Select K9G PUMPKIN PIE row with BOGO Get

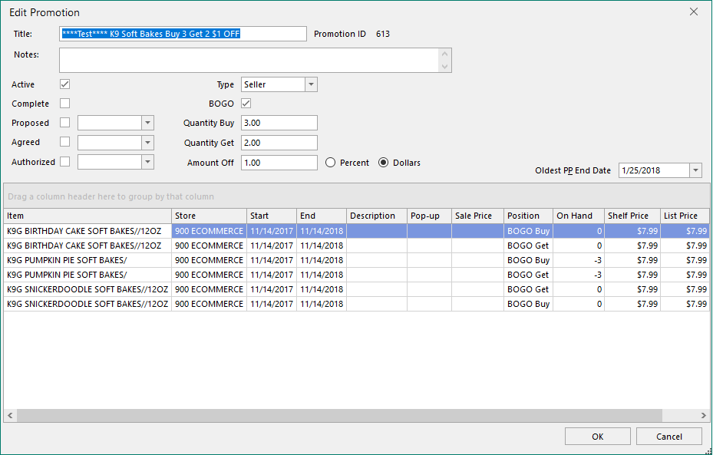(356, 275)
